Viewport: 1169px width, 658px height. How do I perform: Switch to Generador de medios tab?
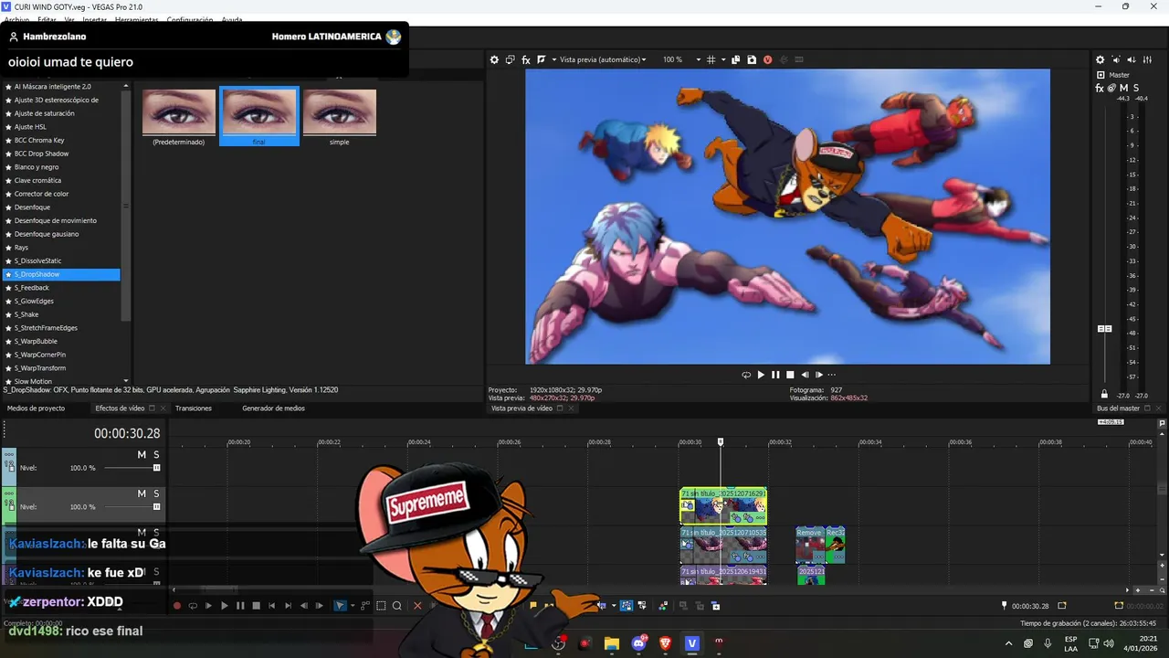pyautogui.click(x=273, y=409)
